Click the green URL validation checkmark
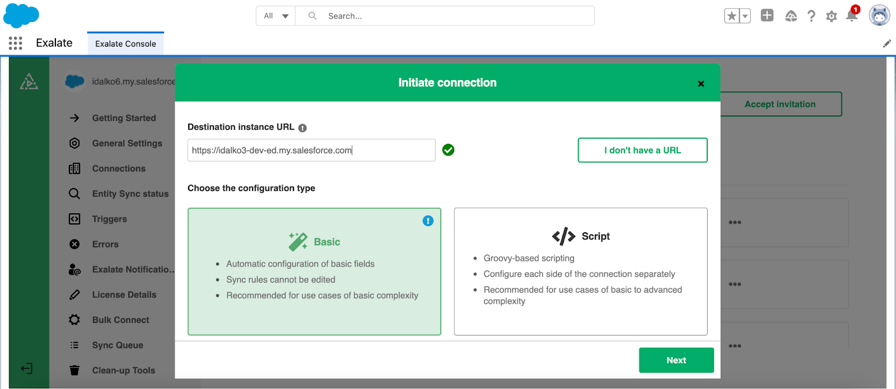Screen dimensions: 896x389 point(448,150)
